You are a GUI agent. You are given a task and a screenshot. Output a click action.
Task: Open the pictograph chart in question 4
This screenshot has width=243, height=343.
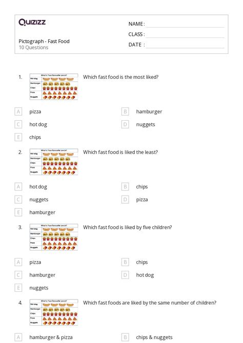click(54, 312)
